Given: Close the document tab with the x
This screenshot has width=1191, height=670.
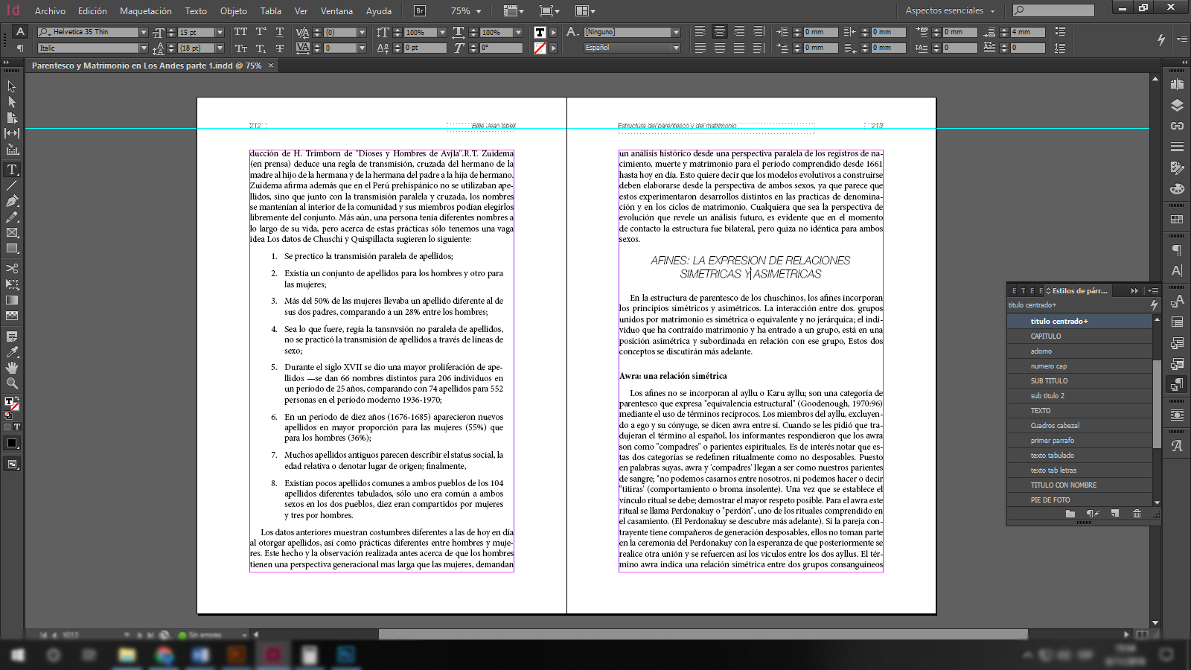Looking at the screenshot, I should coord(271,66).
